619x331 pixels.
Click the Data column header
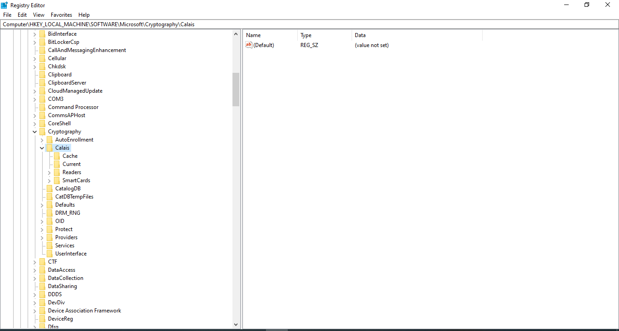coord(417,35)
